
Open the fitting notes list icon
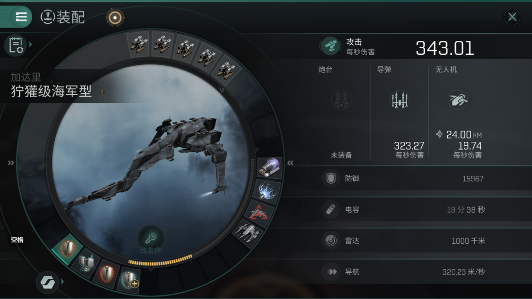16,45
